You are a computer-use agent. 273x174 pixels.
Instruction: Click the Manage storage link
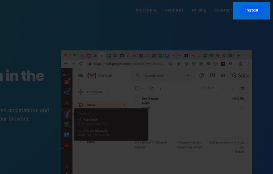(x=140, y=147)
